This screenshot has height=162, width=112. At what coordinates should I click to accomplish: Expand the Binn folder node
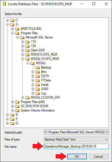pos(33,72)
